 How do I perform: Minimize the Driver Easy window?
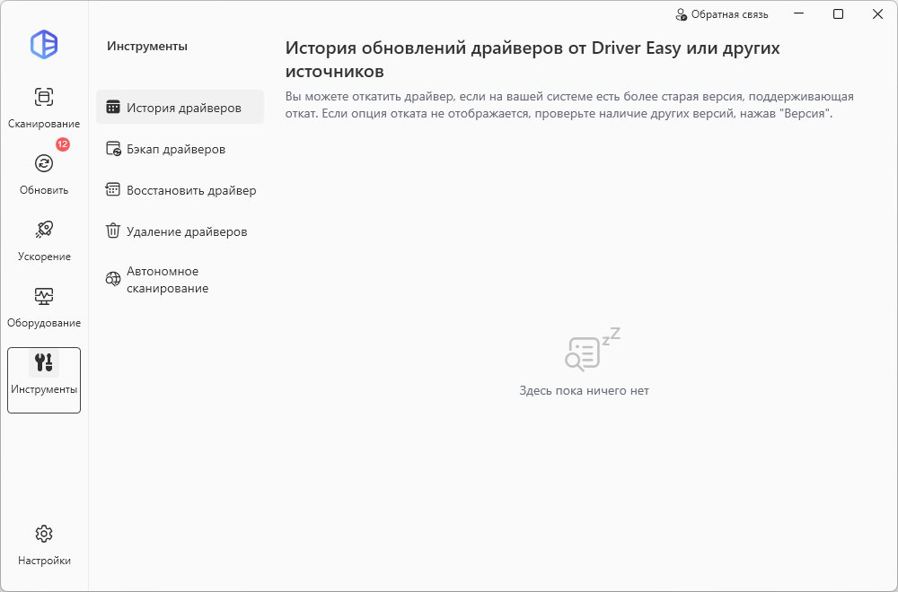coord(797,14)
